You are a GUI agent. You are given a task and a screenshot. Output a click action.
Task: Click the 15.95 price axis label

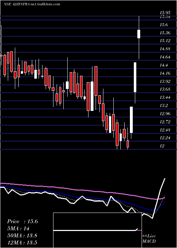click(x=165, y=12)
